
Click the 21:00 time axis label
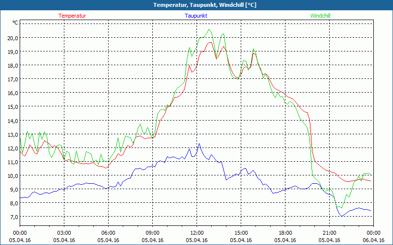[x=329, y=233]
